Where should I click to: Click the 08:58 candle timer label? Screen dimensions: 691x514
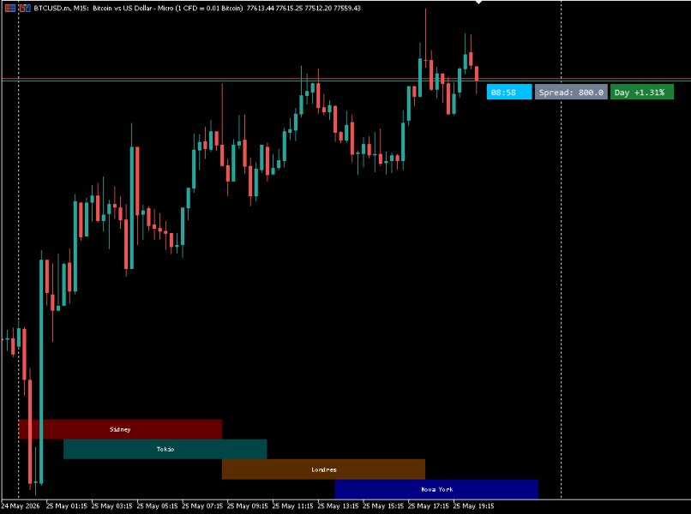coord(509,92)
